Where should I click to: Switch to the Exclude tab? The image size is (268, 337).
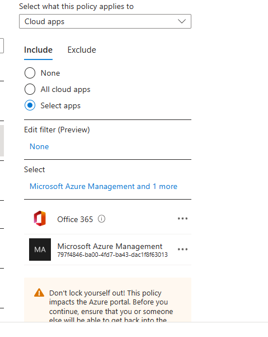click(x=82, y=50)
